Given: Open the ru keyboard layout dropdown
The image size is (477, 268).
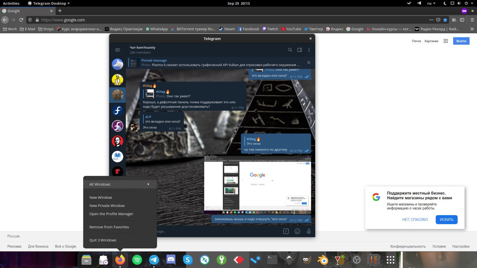Looking at the screenshot, I should (431, 3).
